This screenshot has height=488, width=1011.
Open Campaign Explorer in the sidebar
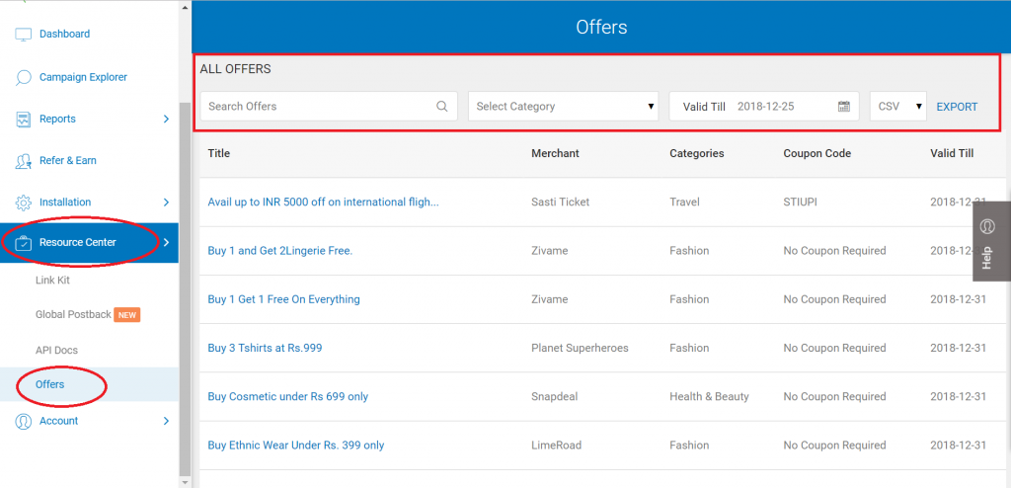[x=83, y=77]
